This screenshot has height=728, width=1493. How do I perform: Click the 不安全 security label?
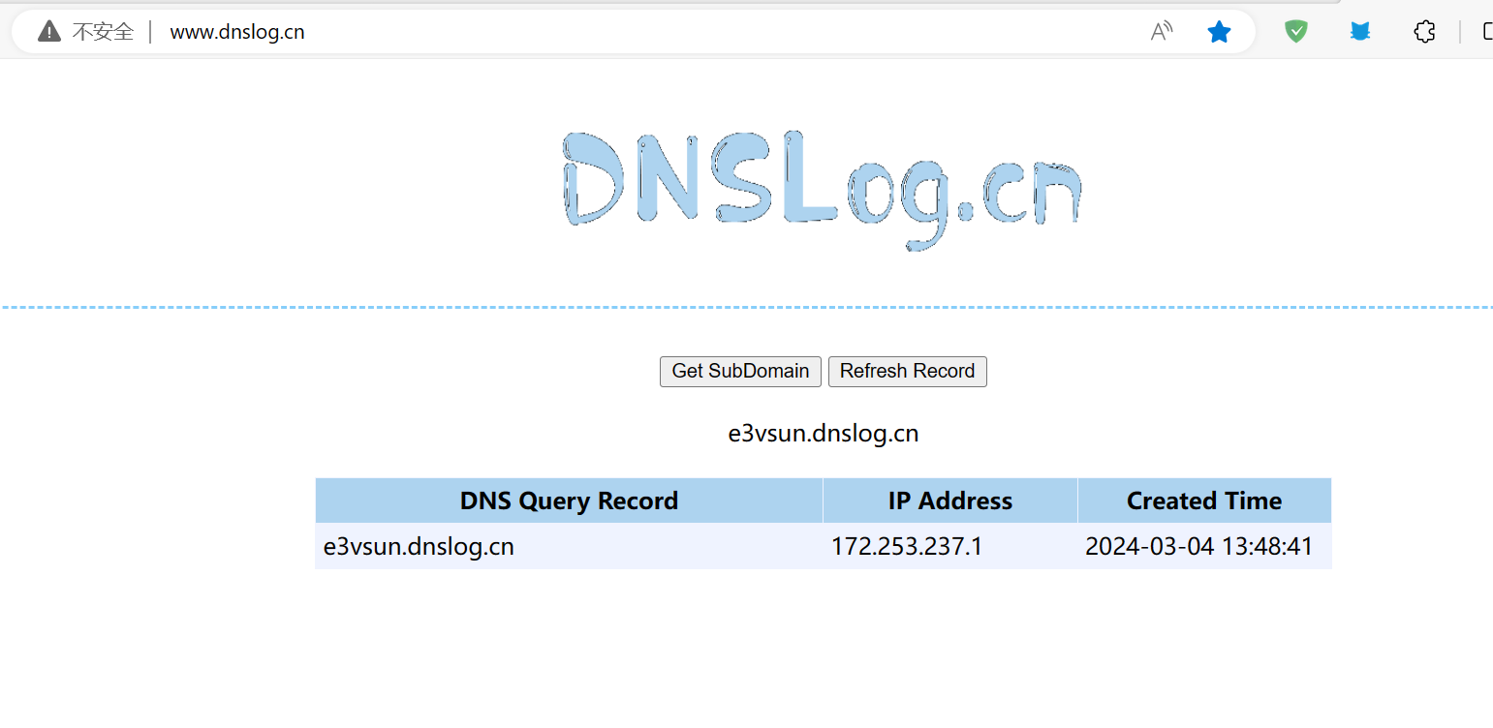[x=103, y=32]
